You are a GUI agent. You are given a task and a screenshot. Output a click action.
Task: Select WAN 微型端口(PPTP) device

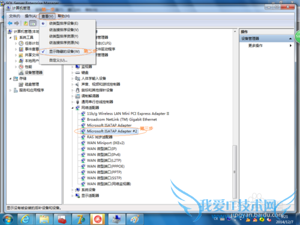pyautogui.click(x=104, y=172)
